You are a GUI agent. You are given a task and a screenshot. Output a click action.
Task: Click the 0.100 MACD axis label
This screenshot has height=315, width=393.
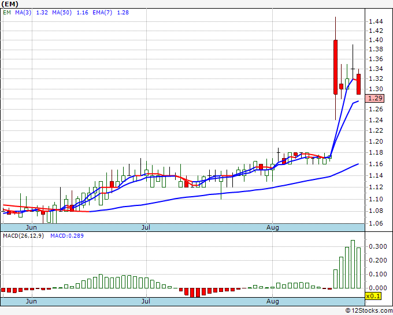coord(378,274)
